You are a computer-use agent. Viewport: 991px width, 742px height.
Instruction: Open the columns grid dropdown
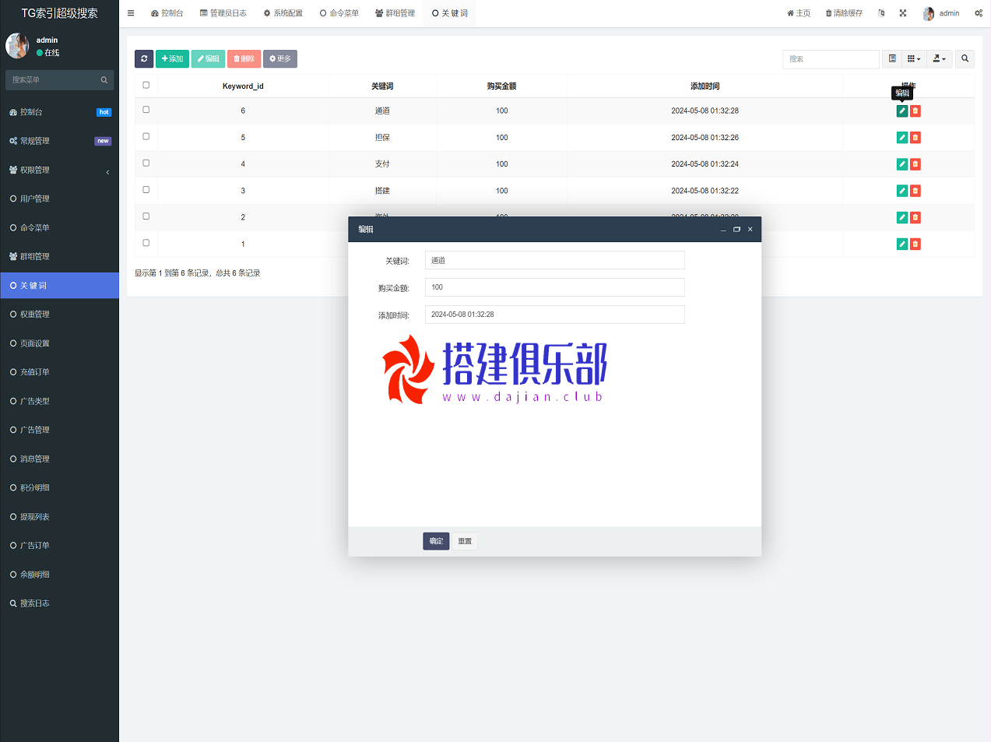pos(914,58)
